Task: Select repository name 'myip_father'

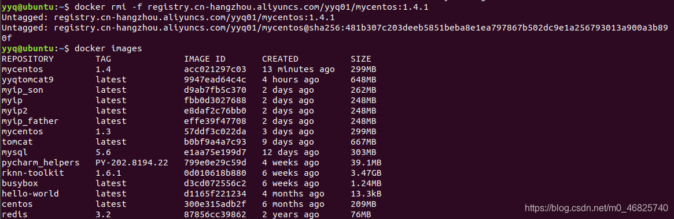Action: pyautogui.click(x=30, y=121)
